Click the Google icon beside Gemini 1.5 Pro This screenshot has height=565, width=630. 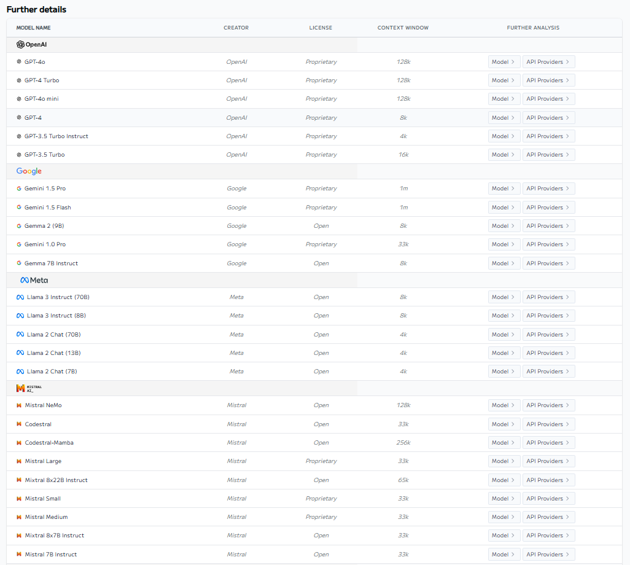click(19, 189)
